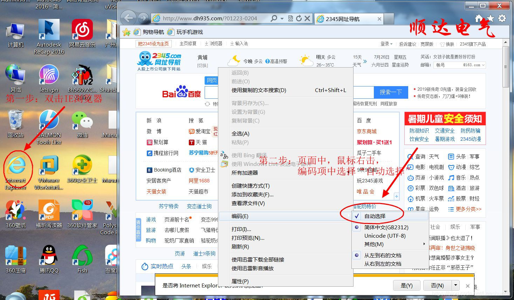Click add-to-favorites bar star icon
The width and height of the screenshot is (514, 300).
click(x=126, y=32)
